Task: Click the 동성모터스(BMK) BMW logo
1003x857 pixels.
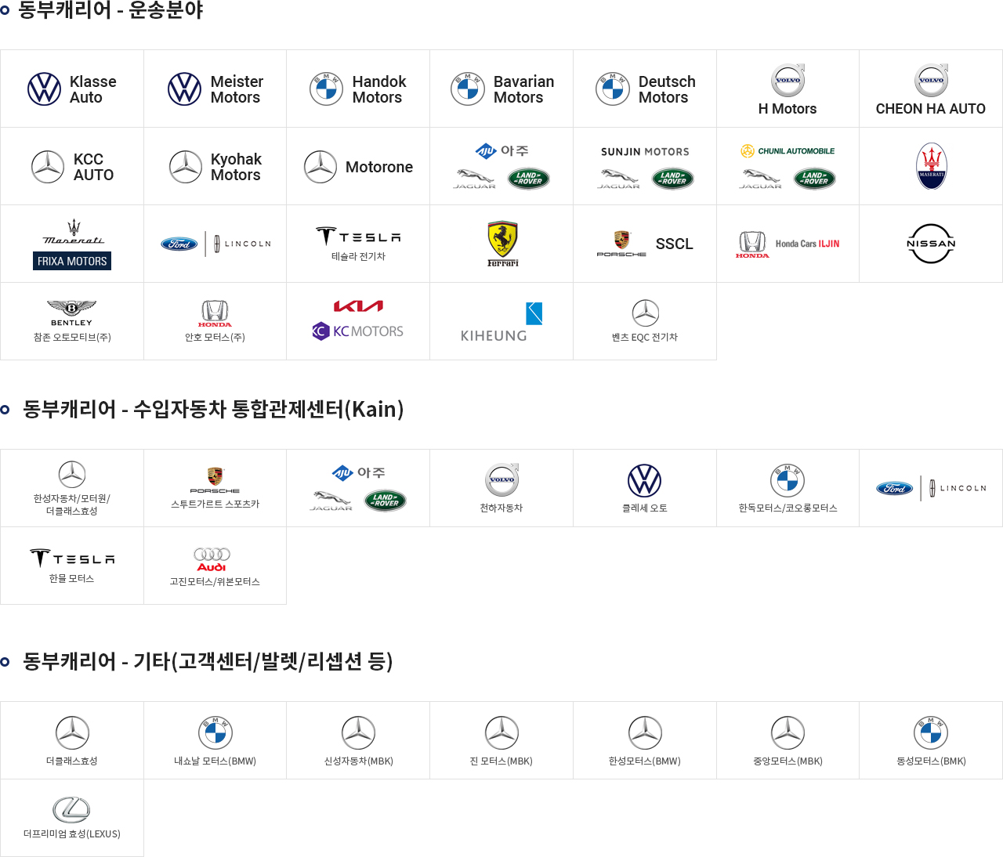Action: pyautogui.click(x=931, y=733)
